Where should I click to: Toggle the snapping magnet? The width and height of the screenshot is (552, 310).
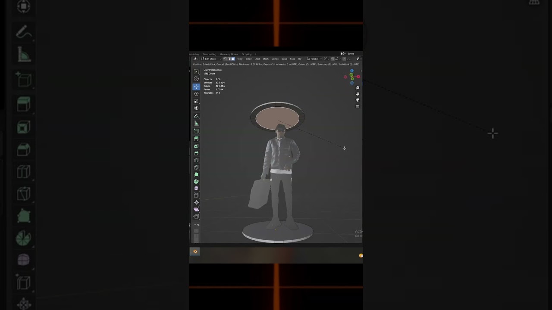click(332, 59)
